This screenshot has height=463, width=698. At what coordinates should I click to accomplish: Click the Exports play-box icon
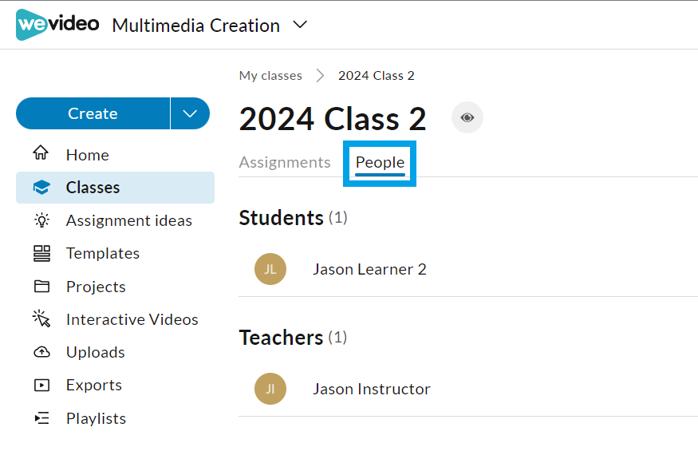(x=41, y=385)
